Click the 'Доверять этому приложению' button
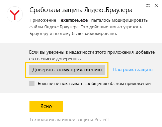 (67, 70)
